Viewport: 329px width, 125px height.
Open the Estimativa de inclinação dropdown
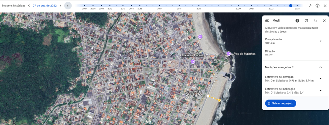[x=320, y=91]
